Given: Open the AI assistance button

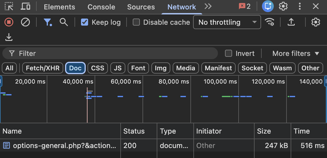Looking at the screenshot, I should tap(268, 7).
